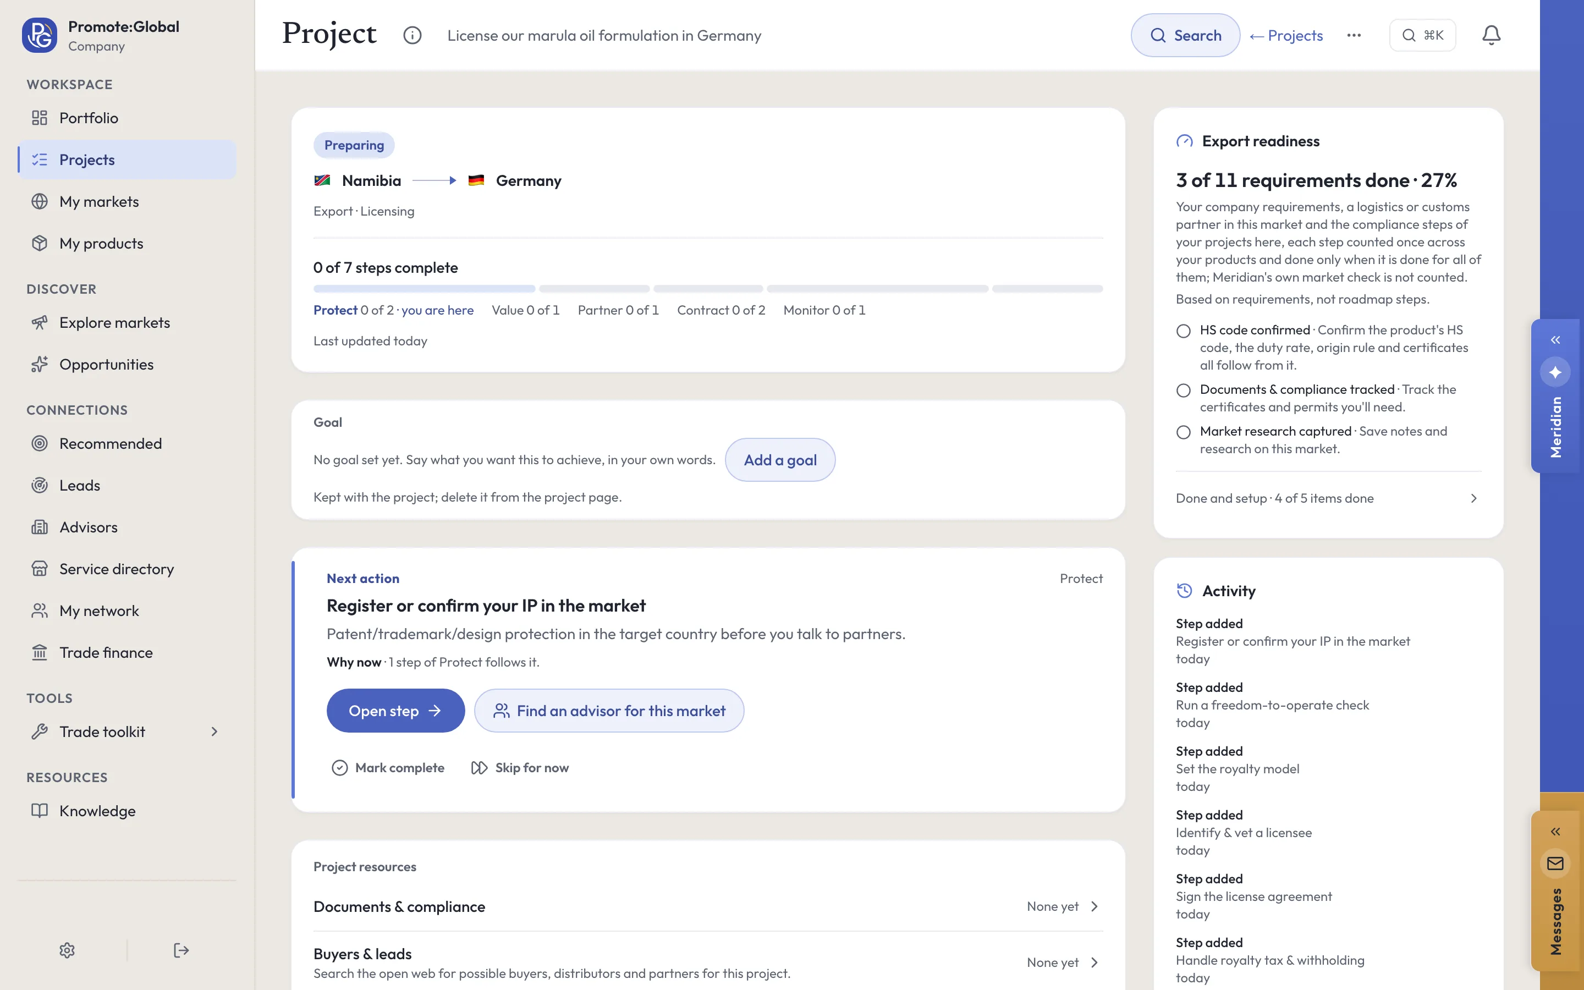1584x990 pixels.
Task: Open the project info icon
Action: click(x=413, y=35)
